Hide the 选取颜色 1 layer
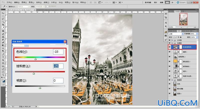Screen dimensions: 200x109 tap(170, 56)
